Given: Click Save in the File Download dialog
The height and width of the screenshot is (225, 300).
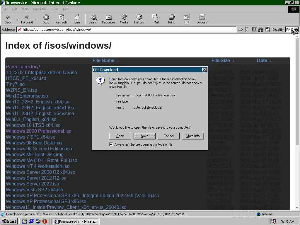Looking at the screenshot, I should pos(144,136).
